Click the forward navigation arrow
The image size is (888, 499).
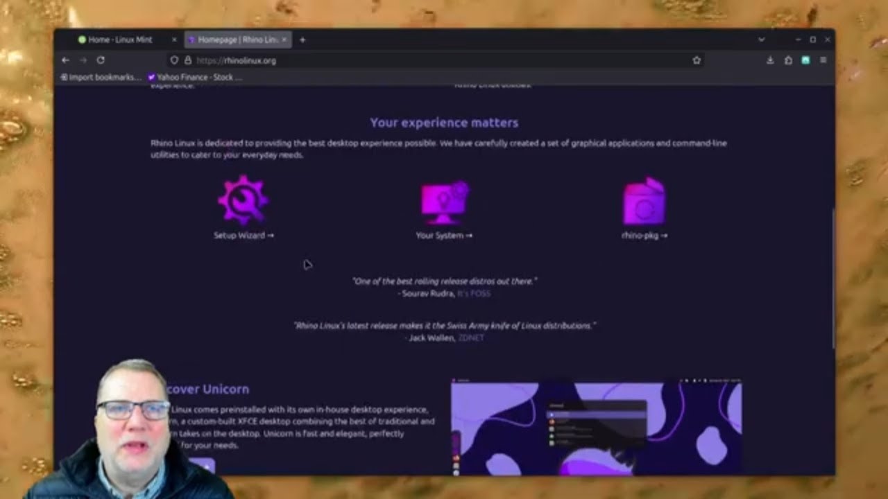pyautogui.click(x=83, y=60)
